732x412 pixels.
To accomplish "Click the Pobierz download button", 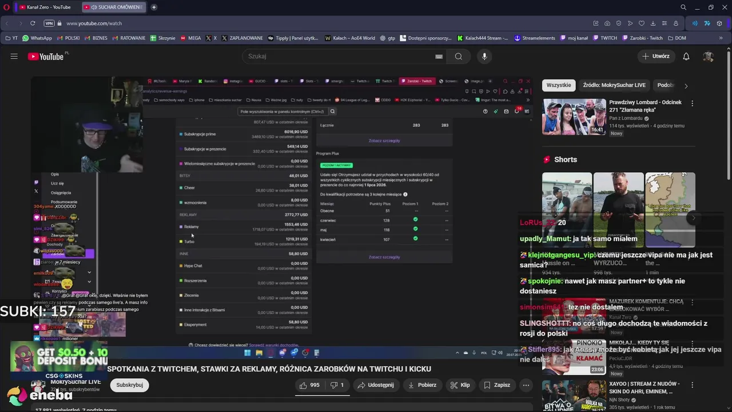I will 422,385.
